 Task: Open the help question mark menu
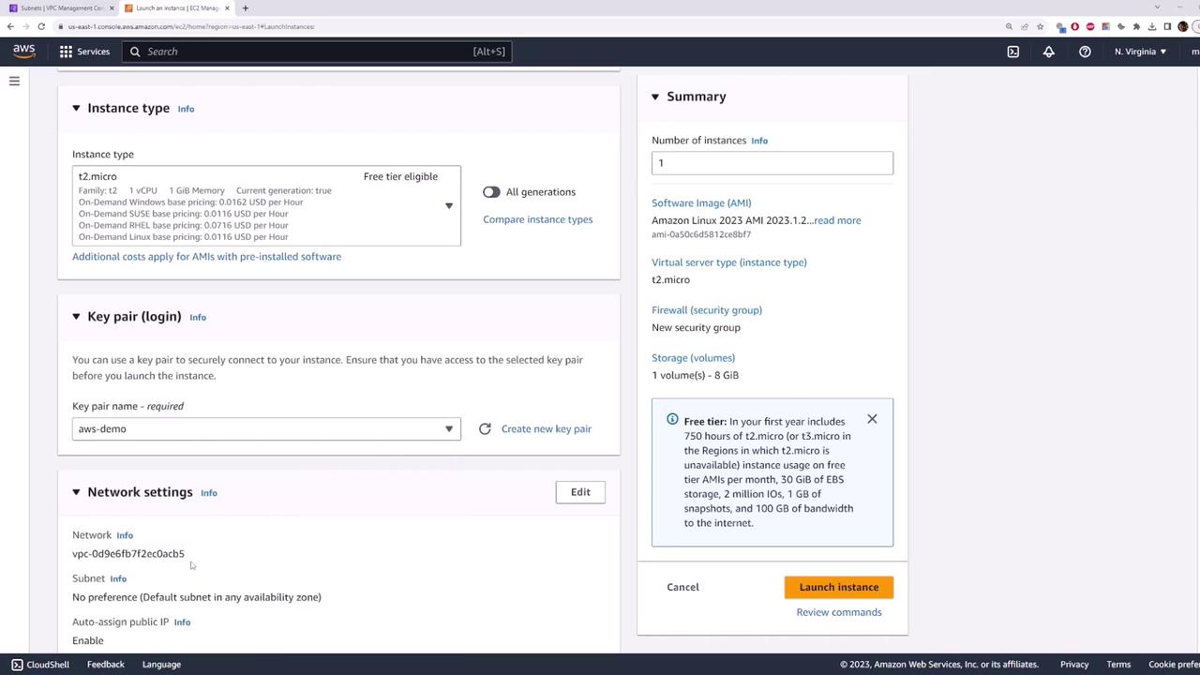pyautogui.click(x=1085, y=52)
